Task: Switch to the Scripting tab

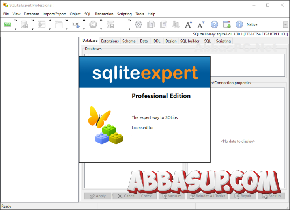Action: point(223,41)
